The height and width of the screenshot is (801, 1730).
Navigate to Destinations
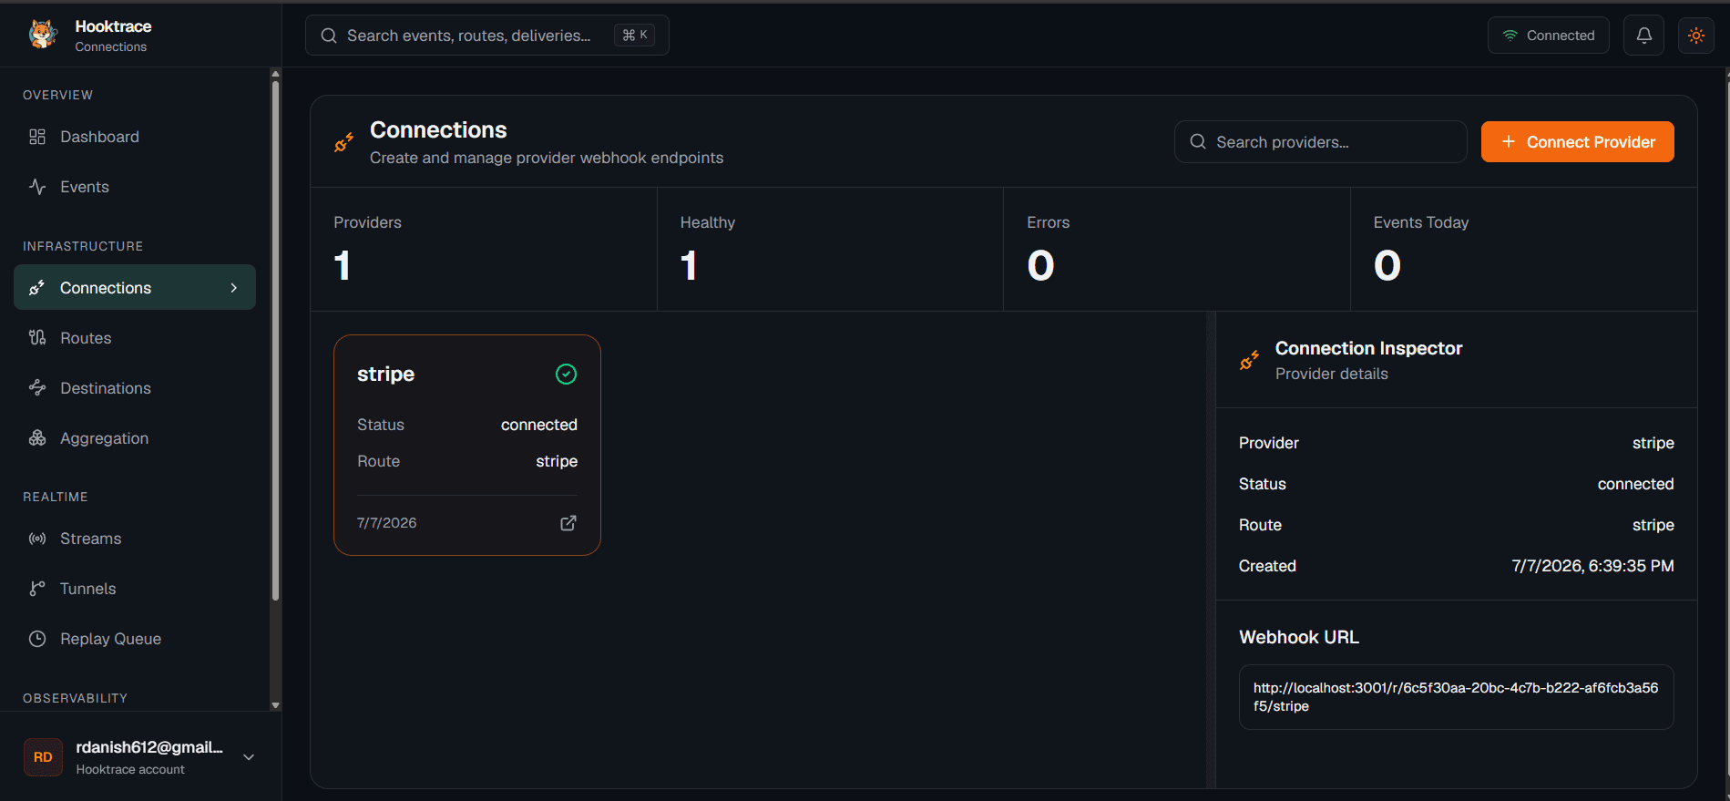pyautogui.click(x=135, y=388)
